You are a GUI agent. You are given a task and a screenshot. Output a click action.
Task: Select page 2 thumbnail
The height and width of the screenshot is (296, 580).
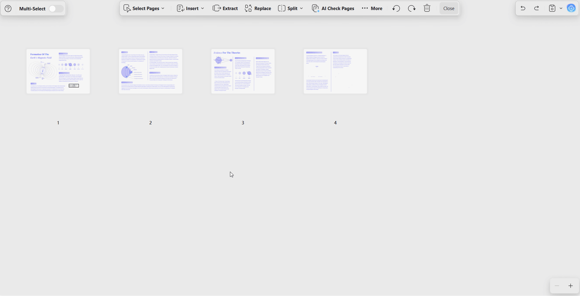click(x=151, y=71)
